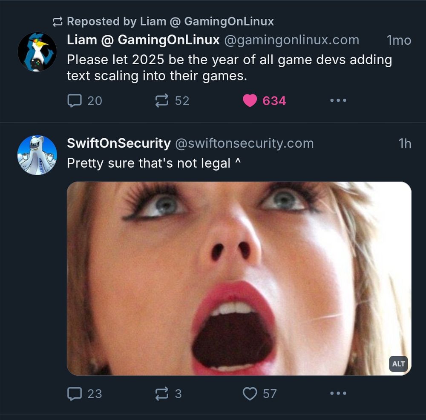Open the three-dot menu on Liam's post
This screenshot has width=426, height=420.
pos(338,101)
